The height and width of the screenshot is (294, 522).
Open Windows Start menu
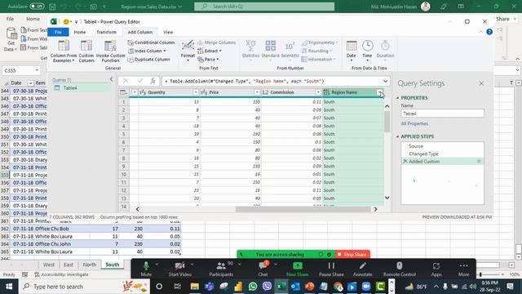coord(9,287)
